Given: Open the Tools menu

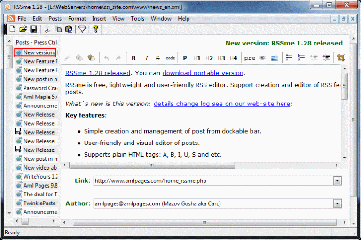Looking at the screenshot, I should [x=137, y=19].
